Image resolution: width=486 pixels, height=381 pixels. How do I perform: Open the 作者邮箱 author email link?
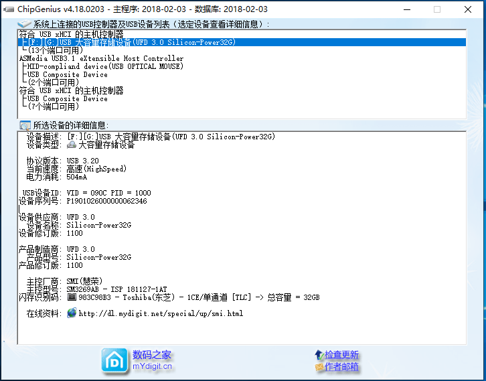pyautogui.click(x=342, y=367)
